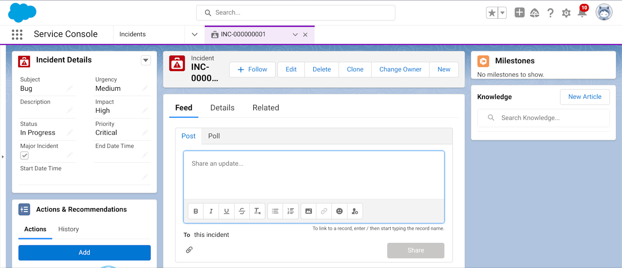Edit the Start Date Time pencil icon

[x=145, y=177]
